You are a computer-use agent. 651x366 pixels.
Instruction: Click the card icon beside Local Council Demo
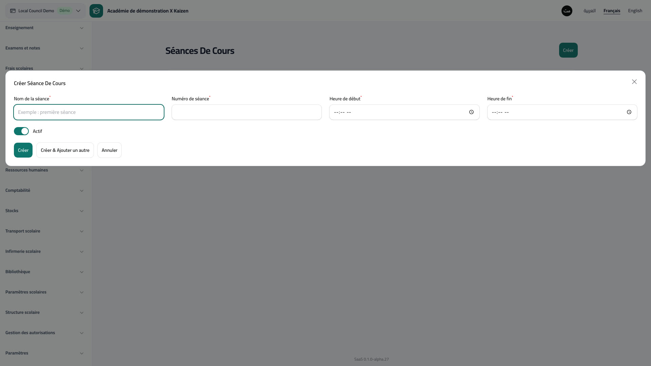click(13, 11)
